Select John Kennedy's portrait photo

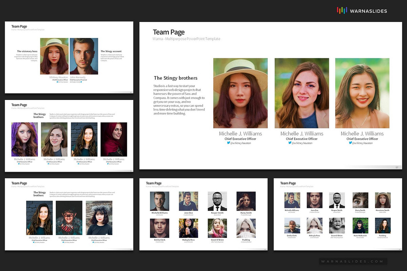coord(84,56)
